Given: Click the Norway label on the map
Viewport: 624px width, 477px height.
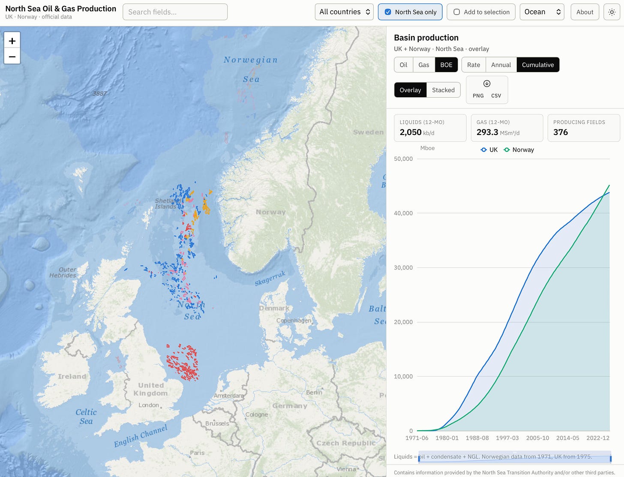Looking at the screenshot, I should (270, 212).
